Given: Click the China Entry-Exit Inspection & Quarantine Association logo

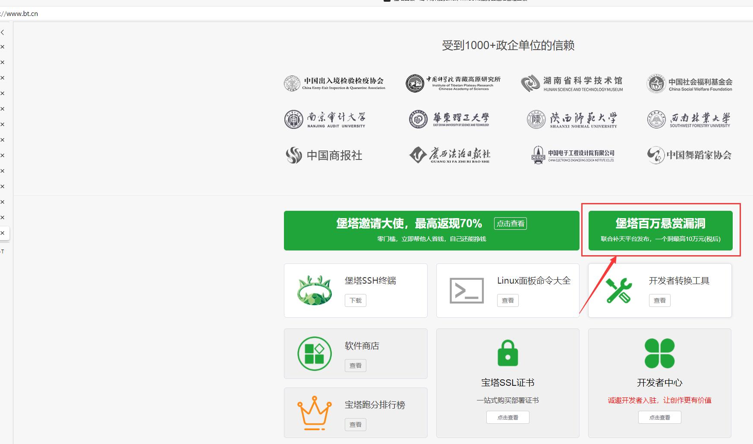Looking at the screenshot, I should coord(334,83).
